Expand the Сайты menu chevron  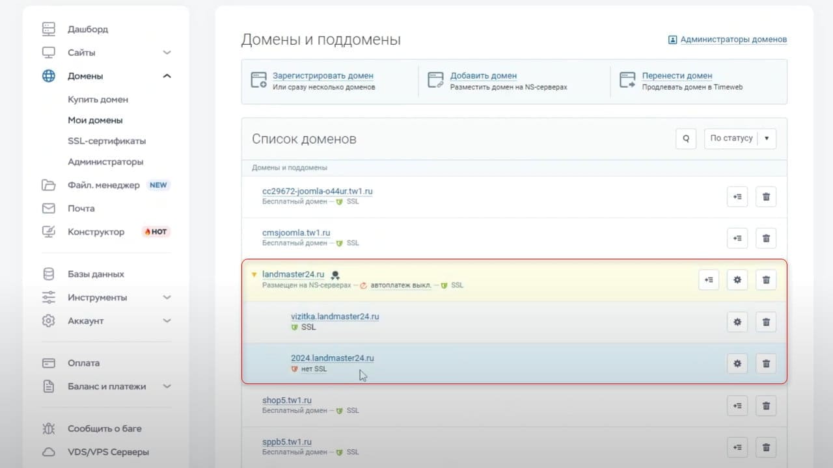167,53
